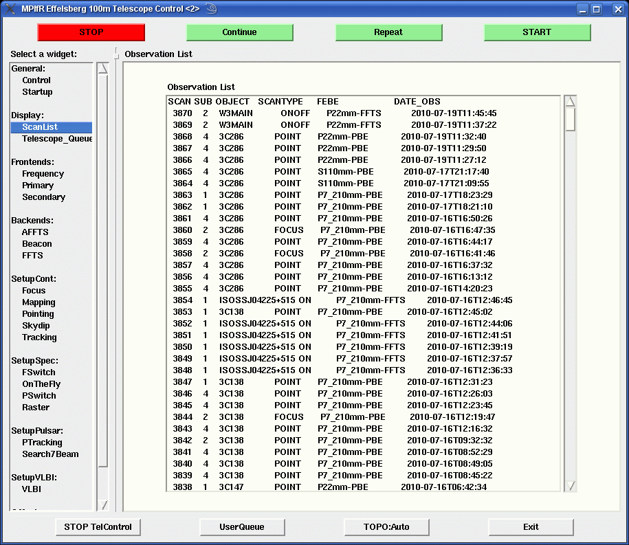
Task: Select Primary frontend widget
Action: pos(38,186)
